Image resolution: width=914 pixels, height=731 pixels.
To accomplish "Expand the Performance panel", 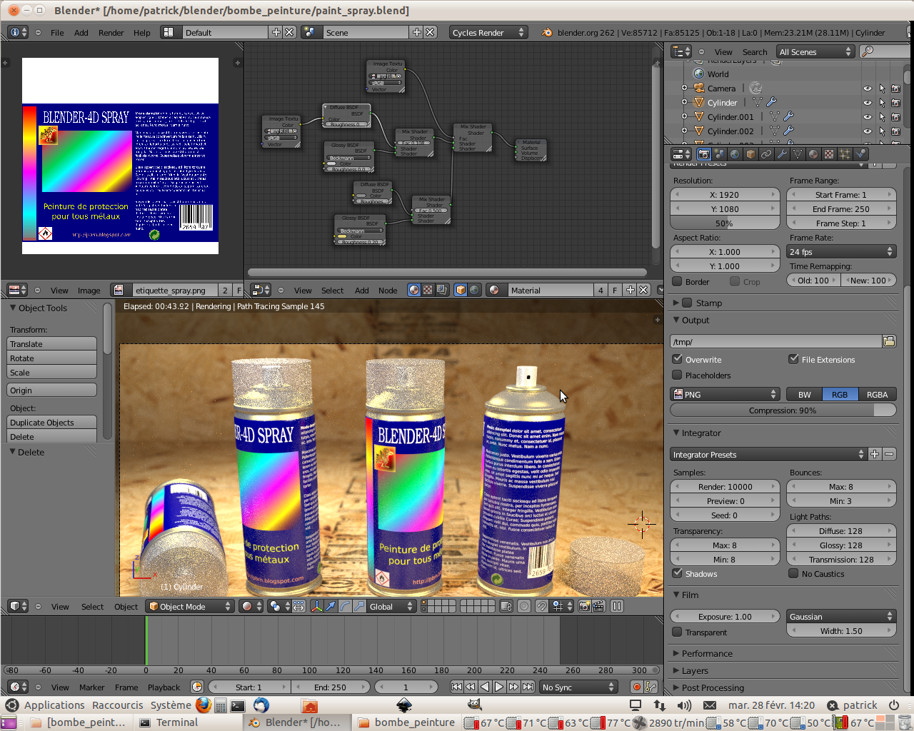I will click(x=707, y=653).
